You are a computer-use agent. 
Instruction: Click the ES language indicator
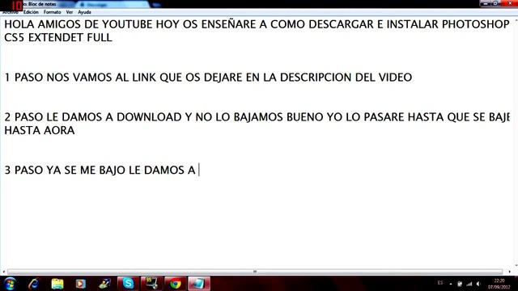440,283
